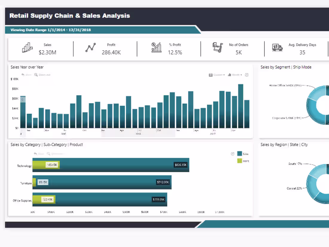
Task: Click the Sales KPI bar chart icon
Action: pyautogui.click(x=27, y=48)
